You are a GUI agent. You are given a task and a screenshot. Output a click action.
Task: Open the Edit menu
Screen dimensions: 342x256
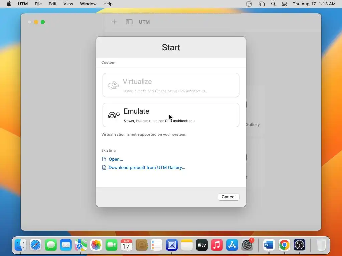pos(52,4)
